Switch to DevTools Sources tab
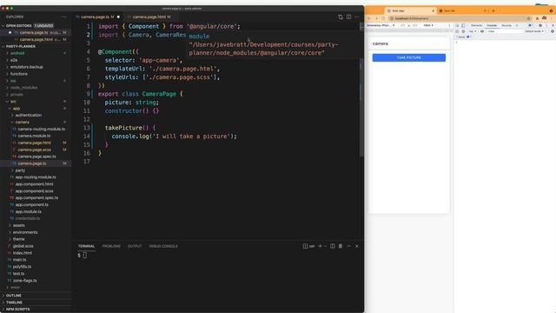 pos(506,25)
